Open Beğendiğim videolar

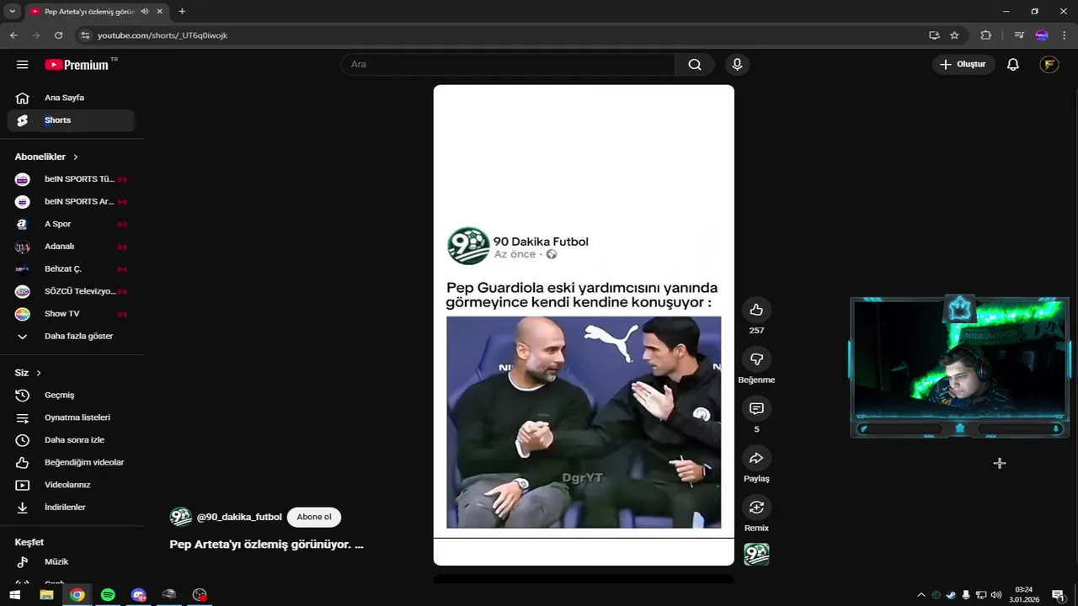pyautogui.click(x=71, y=463)
